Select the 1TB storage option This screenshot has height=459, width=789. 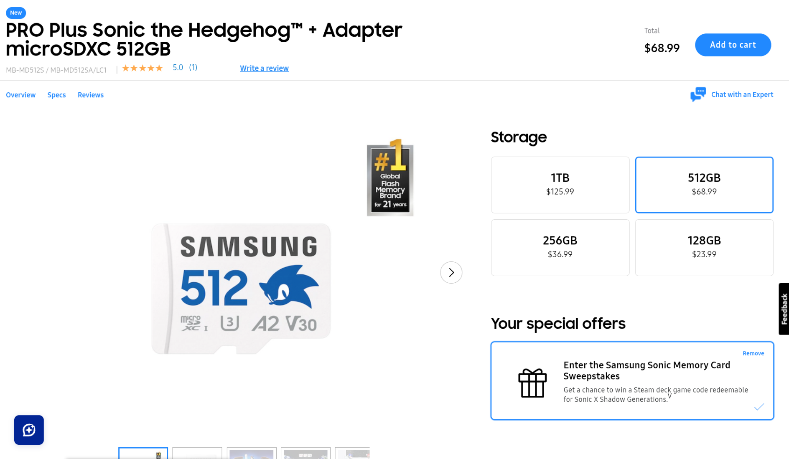[x=560, y=185]
